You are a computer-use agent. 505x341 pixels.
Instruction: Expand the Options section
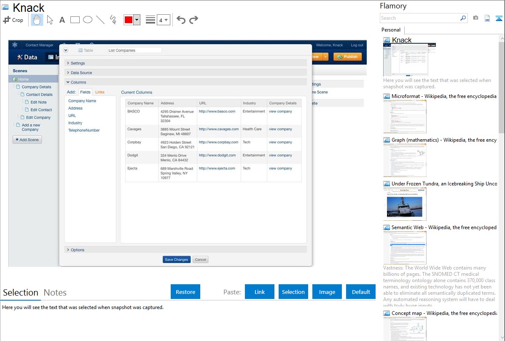[x=185, y=250]
